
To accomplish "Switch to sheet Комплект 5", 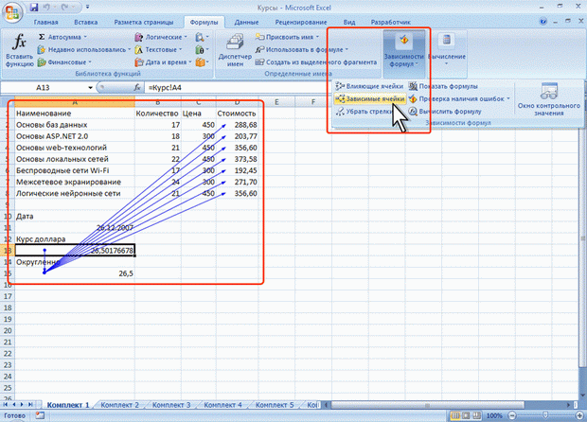I will pos(275,405).
